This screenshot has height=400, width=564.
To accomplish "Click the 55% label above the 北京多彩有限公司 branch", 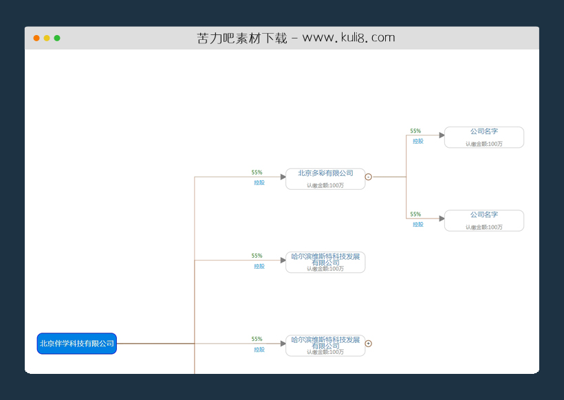I will pyautogui.click(x=256, y=172).
